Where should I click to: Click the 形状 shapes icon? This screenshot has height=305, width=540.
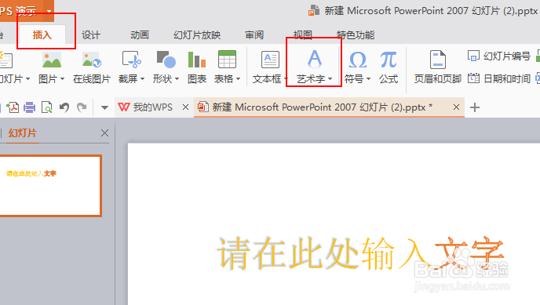click(166, 59)
